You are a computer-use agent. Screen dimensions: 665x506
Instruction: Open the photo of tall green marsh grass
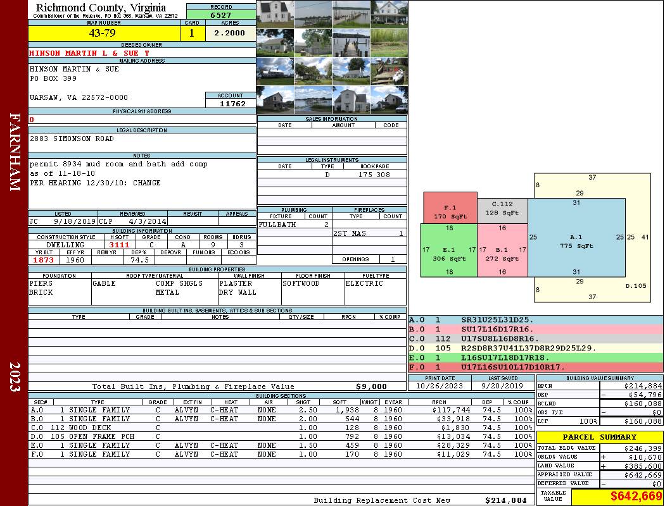[x=389, y=43]
